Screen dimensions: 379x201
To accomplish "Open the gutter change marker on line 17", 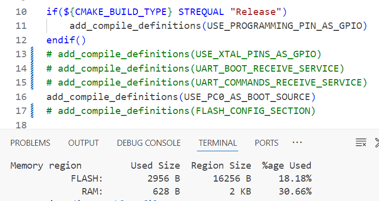I will 33,110.
